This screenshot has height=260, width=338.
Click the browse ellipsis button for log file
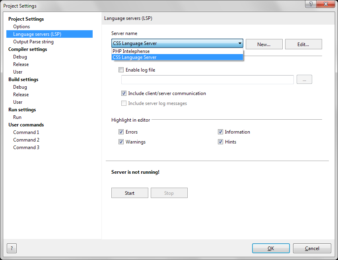tap(304, 80)
